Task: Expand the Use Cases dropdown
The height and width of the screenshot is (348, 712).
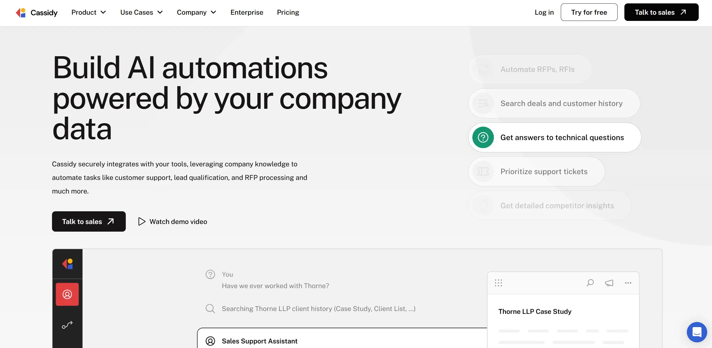Action: tap(141, 12)
